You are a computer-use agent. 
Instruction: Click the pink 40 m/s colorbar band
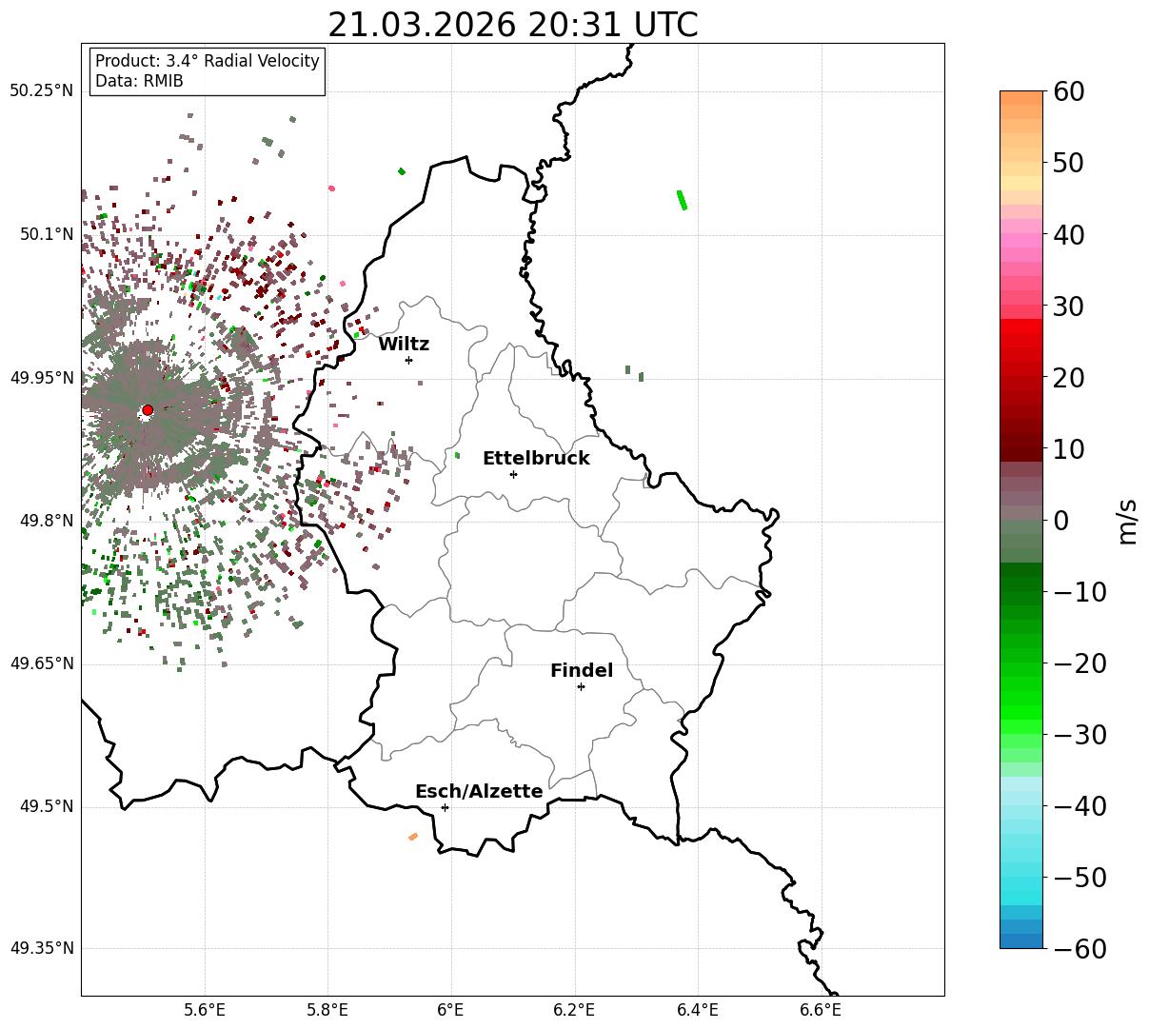1021,240
